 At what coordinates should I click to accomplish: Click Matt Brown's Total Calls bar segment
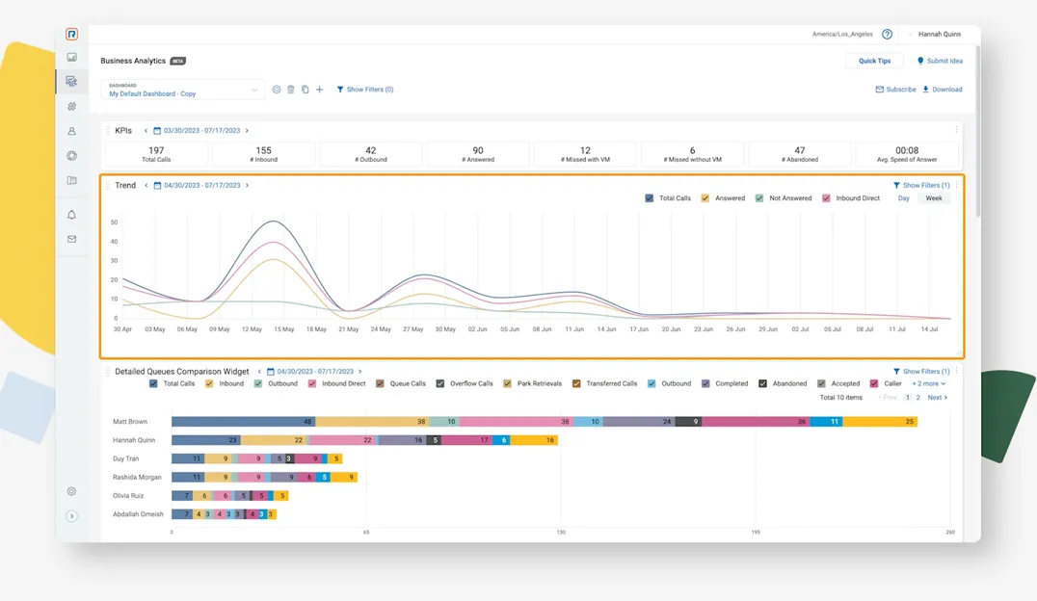243,422
